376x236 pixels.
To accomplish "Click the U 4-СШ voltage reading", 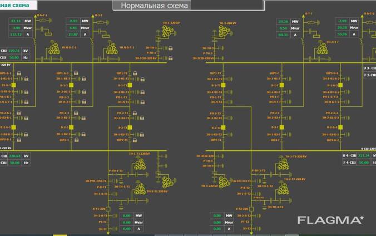I will click(364, 156).
